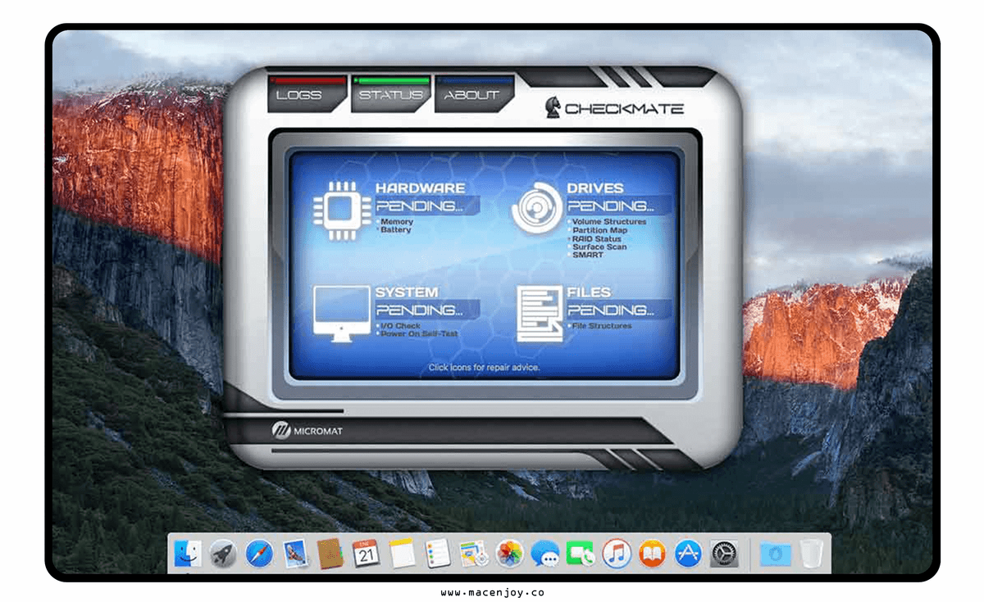Click the Pending status under System

pos(426,310)
